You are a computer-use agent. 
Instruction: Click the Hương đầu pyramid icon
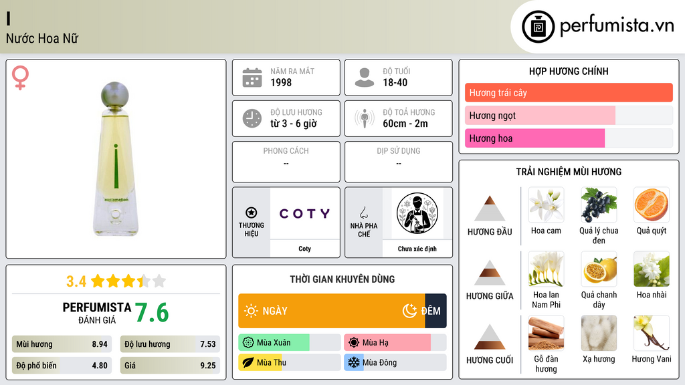point(490,209)
